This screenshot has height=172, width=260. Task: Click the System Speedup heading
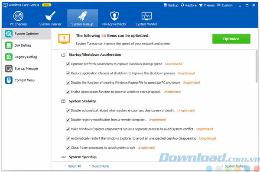click(x=83, y=157)
